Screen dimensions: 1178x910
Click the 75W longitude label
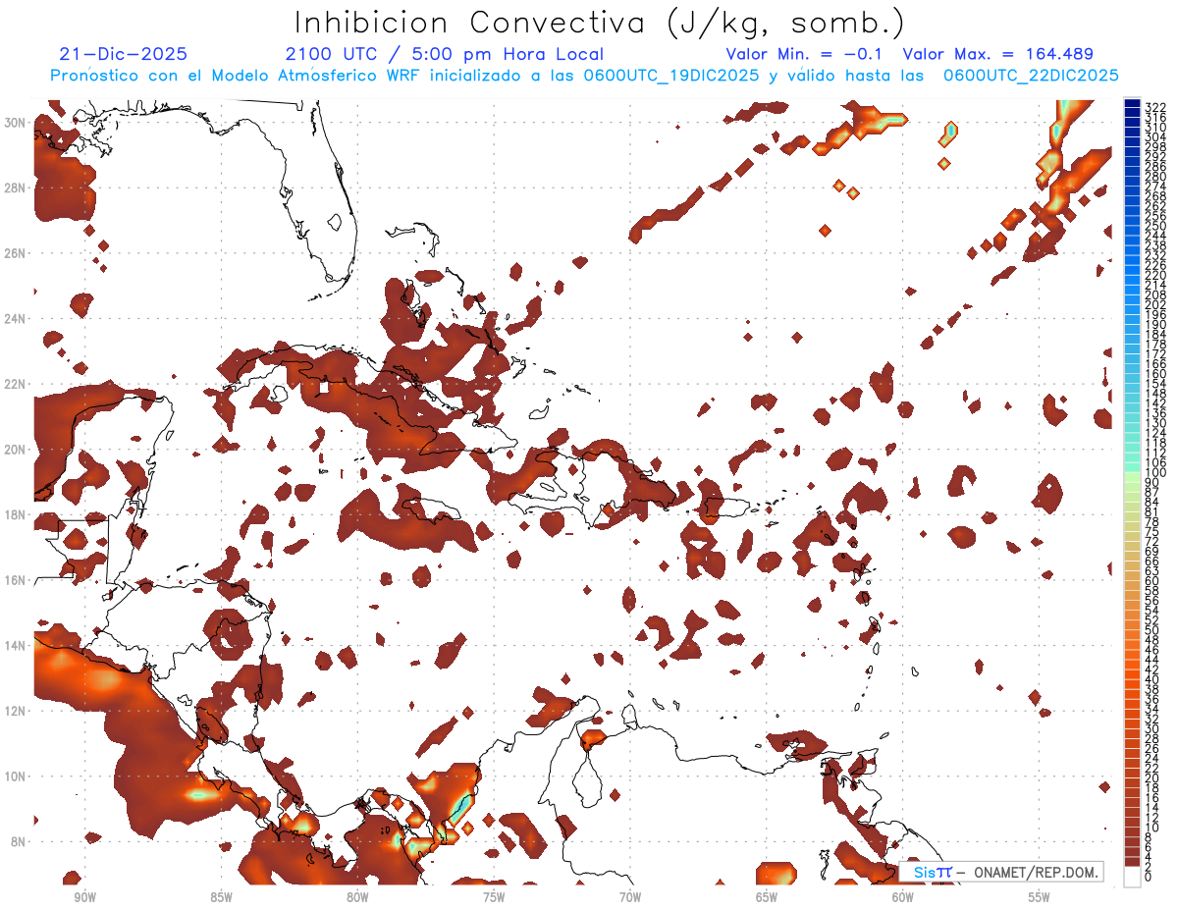[x=494, y=897]
